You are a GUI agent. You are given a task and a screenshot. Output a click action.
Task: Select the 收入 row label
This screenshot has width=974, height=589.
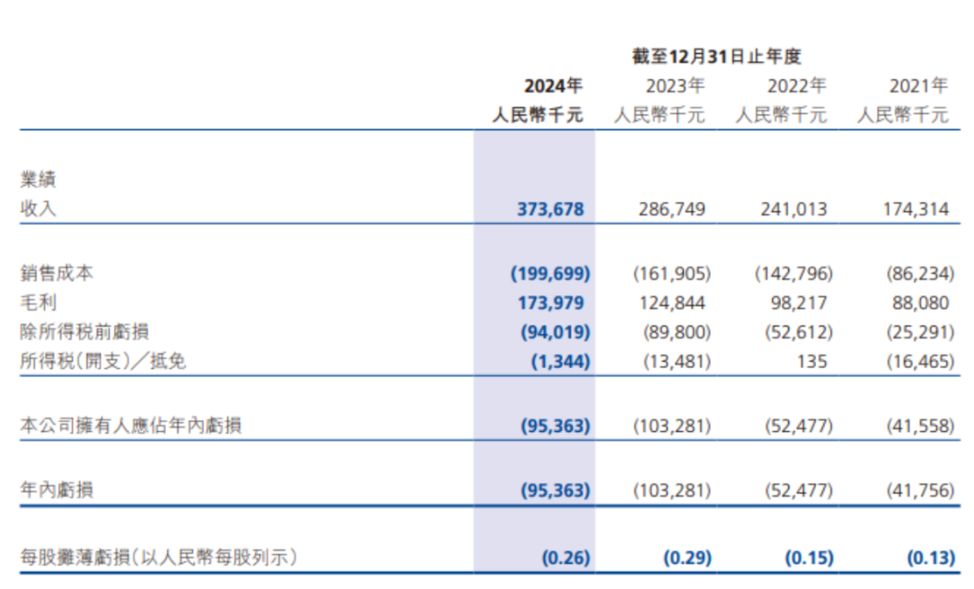(x=38, y=208)
